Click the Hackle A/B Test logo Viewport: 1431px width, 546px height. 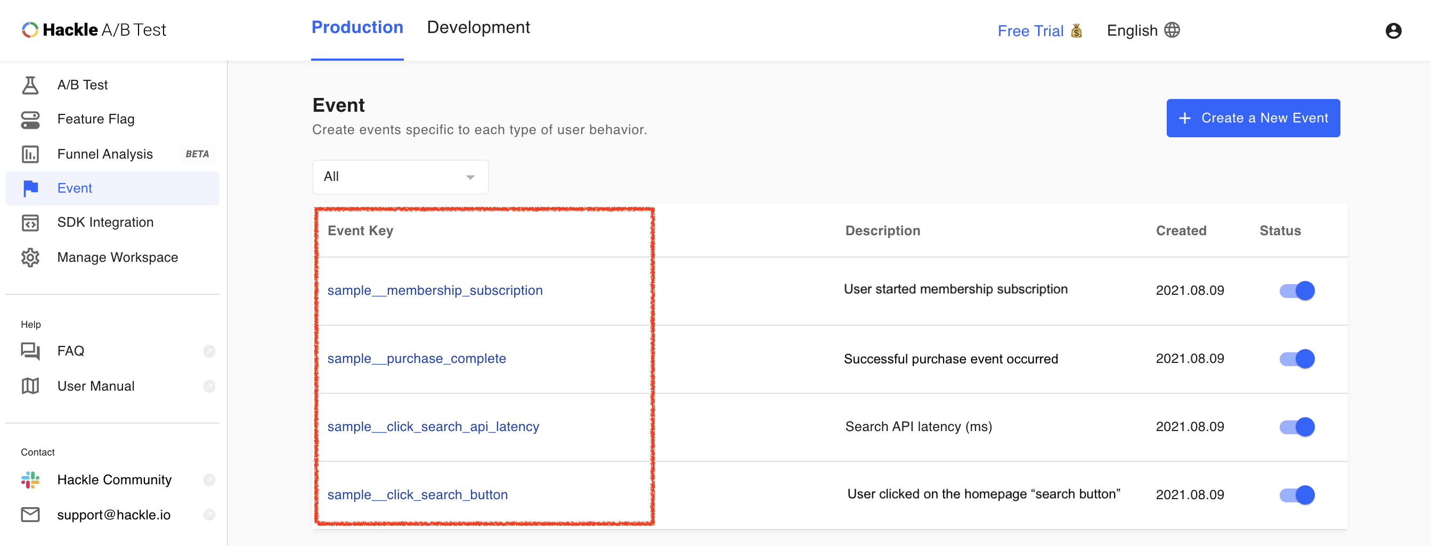(x=94, y=30)
